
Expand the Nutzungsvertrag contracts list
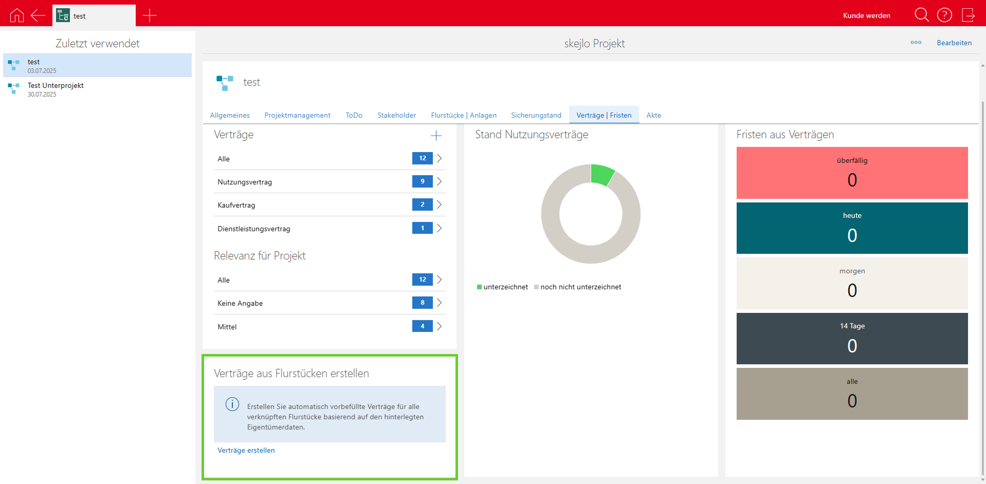[439, 181]
